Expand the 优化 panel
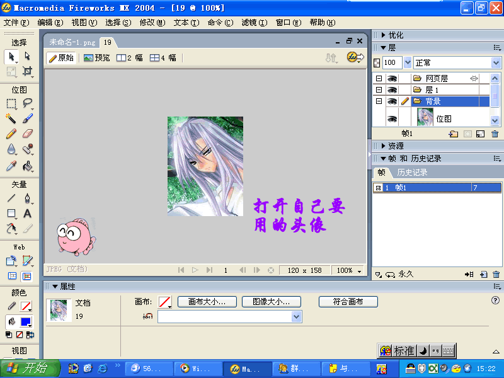This screenshot has width=504, height=378. (x=383, y=35)
